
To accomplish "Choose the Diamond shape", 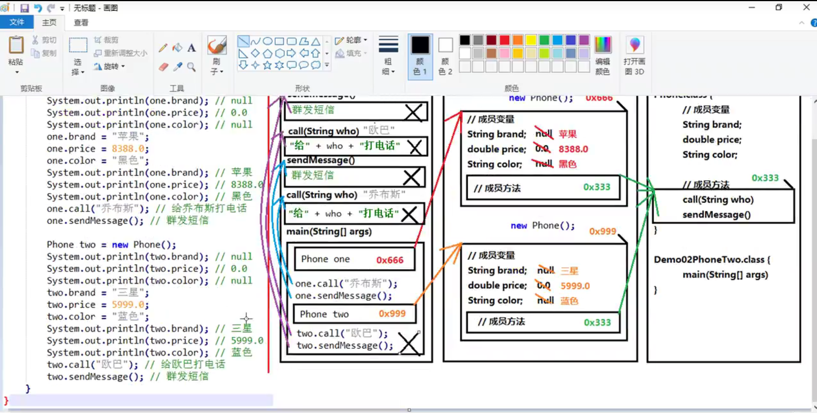I will [255, 53].
